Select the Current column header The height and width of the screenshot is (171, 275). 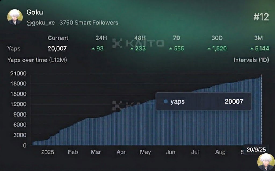(58, 38)
